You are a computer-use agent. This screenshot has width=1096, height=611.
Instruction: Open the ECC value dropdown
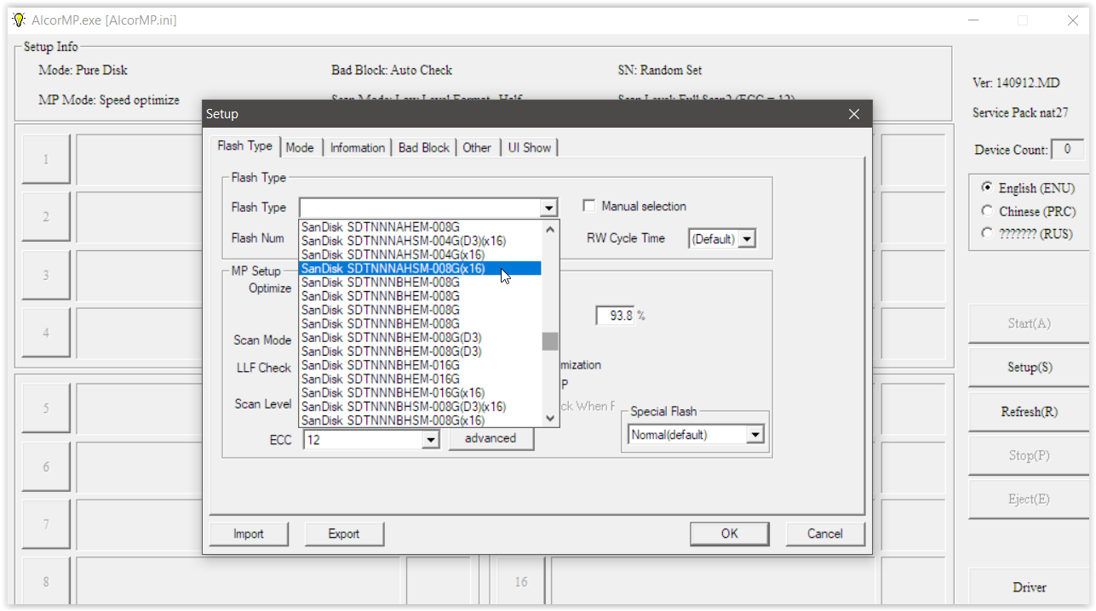point(430,439)
